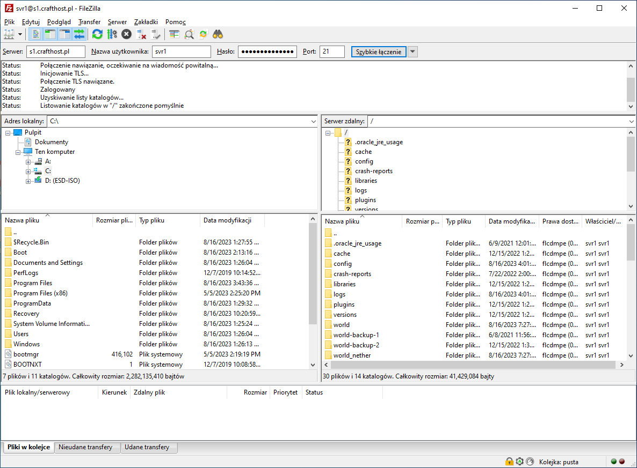
Task: Click the green gear status bar icon
Action: (519, 462)
